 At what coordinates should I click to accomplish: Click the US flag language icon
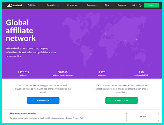[133, 5]
